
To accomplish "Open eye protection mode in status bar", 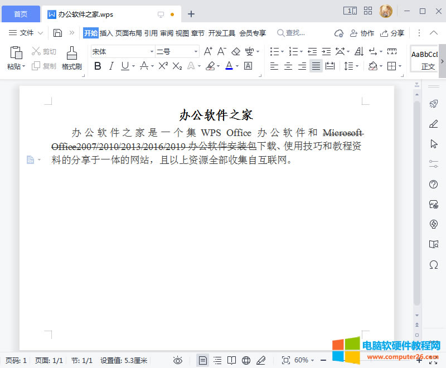I will tap(177, 360).
